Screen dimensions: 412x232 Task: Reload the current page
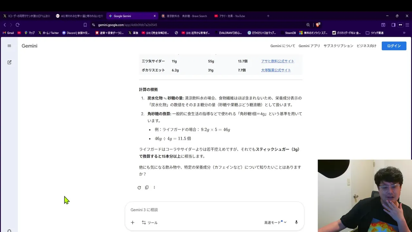coord(17,25)
